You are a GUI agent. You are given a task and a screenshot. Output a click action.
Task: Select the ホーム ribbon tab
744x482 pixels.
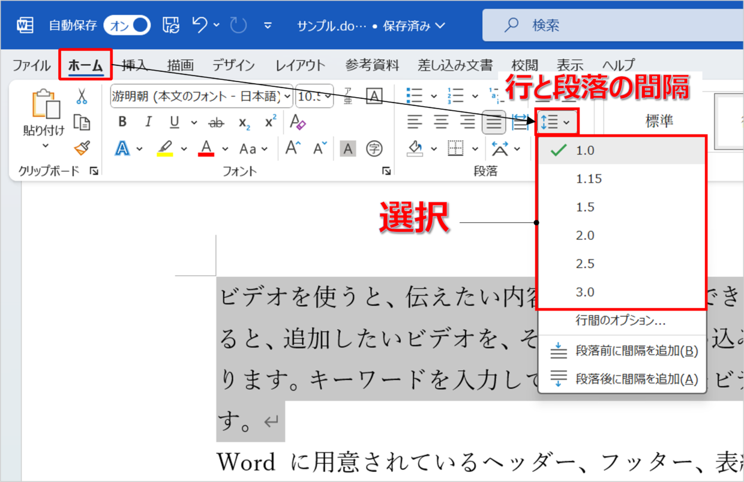click(x=85, y=65)
